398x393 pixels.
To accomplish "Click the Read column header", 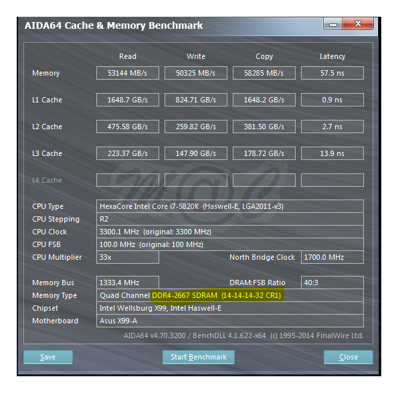I will pyautogui.click(x=128, y=56).
